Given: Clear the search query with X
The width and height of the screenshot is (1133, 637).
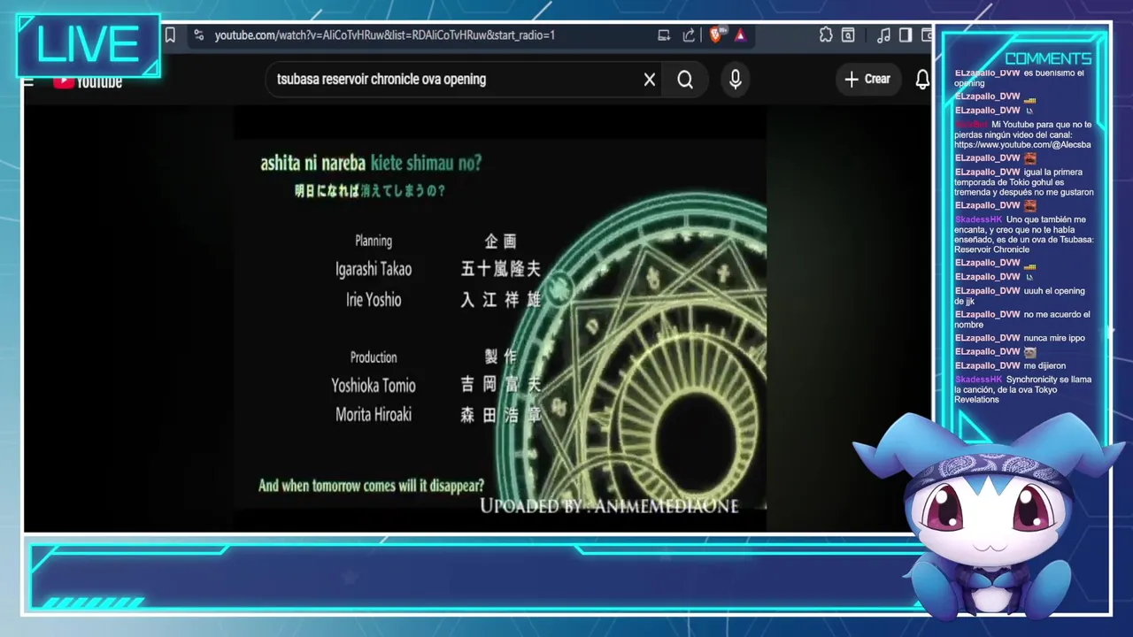Looking at the screenshot, I should (x=650, y=80).
